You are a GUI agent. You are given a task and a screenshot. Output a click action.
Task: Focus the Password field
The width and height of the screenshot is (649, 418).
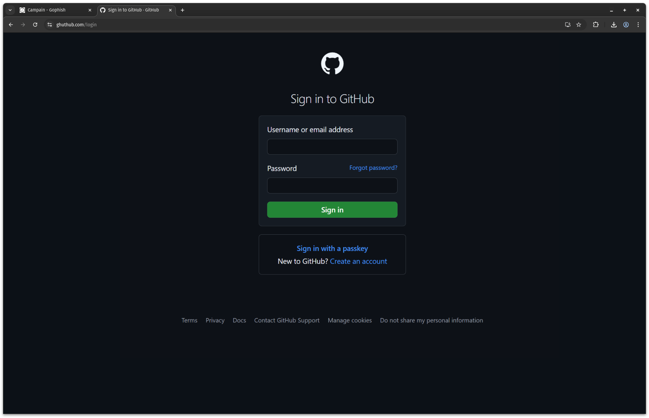point(332,185)
